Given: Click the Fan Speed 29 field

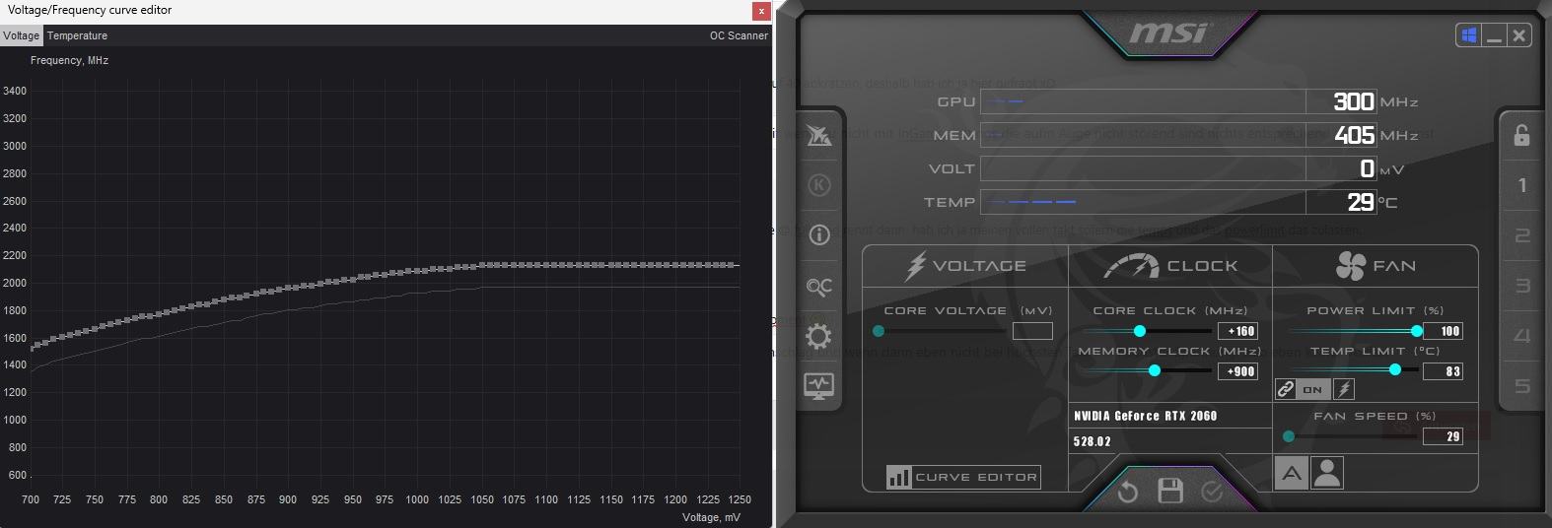Looking at the screenshot, I should [1444, 436].
